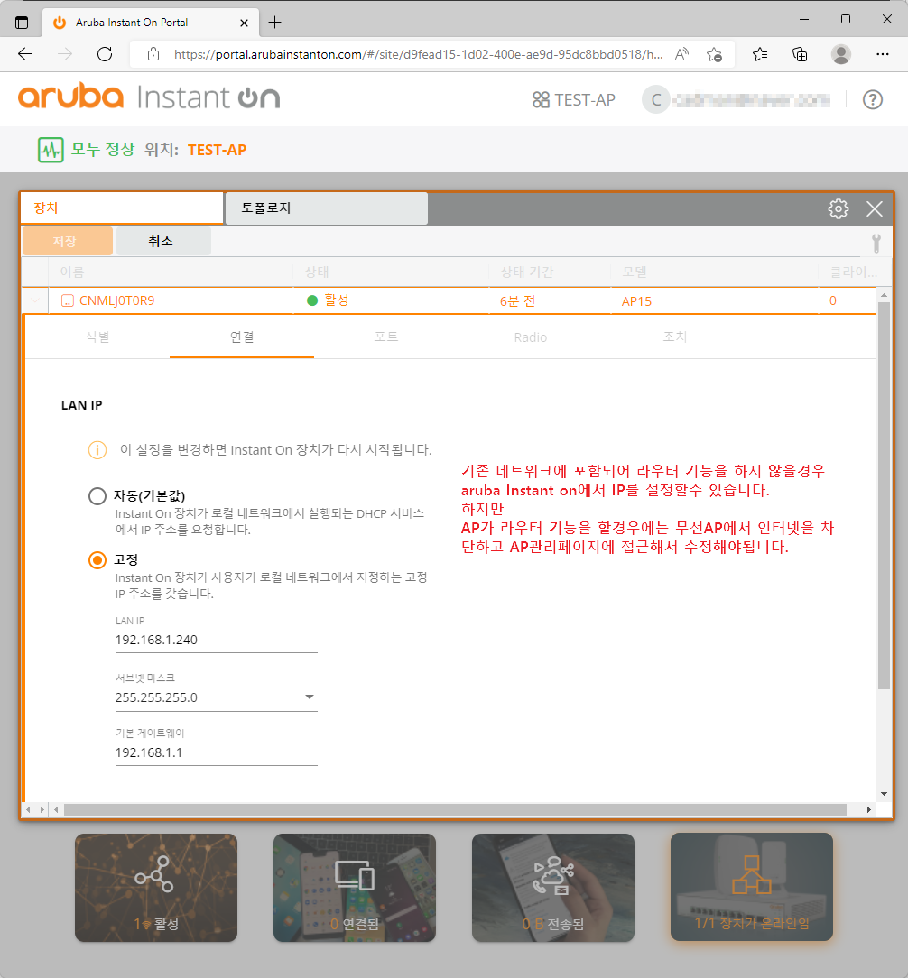Click the wrench tools icon

[876, 244]
